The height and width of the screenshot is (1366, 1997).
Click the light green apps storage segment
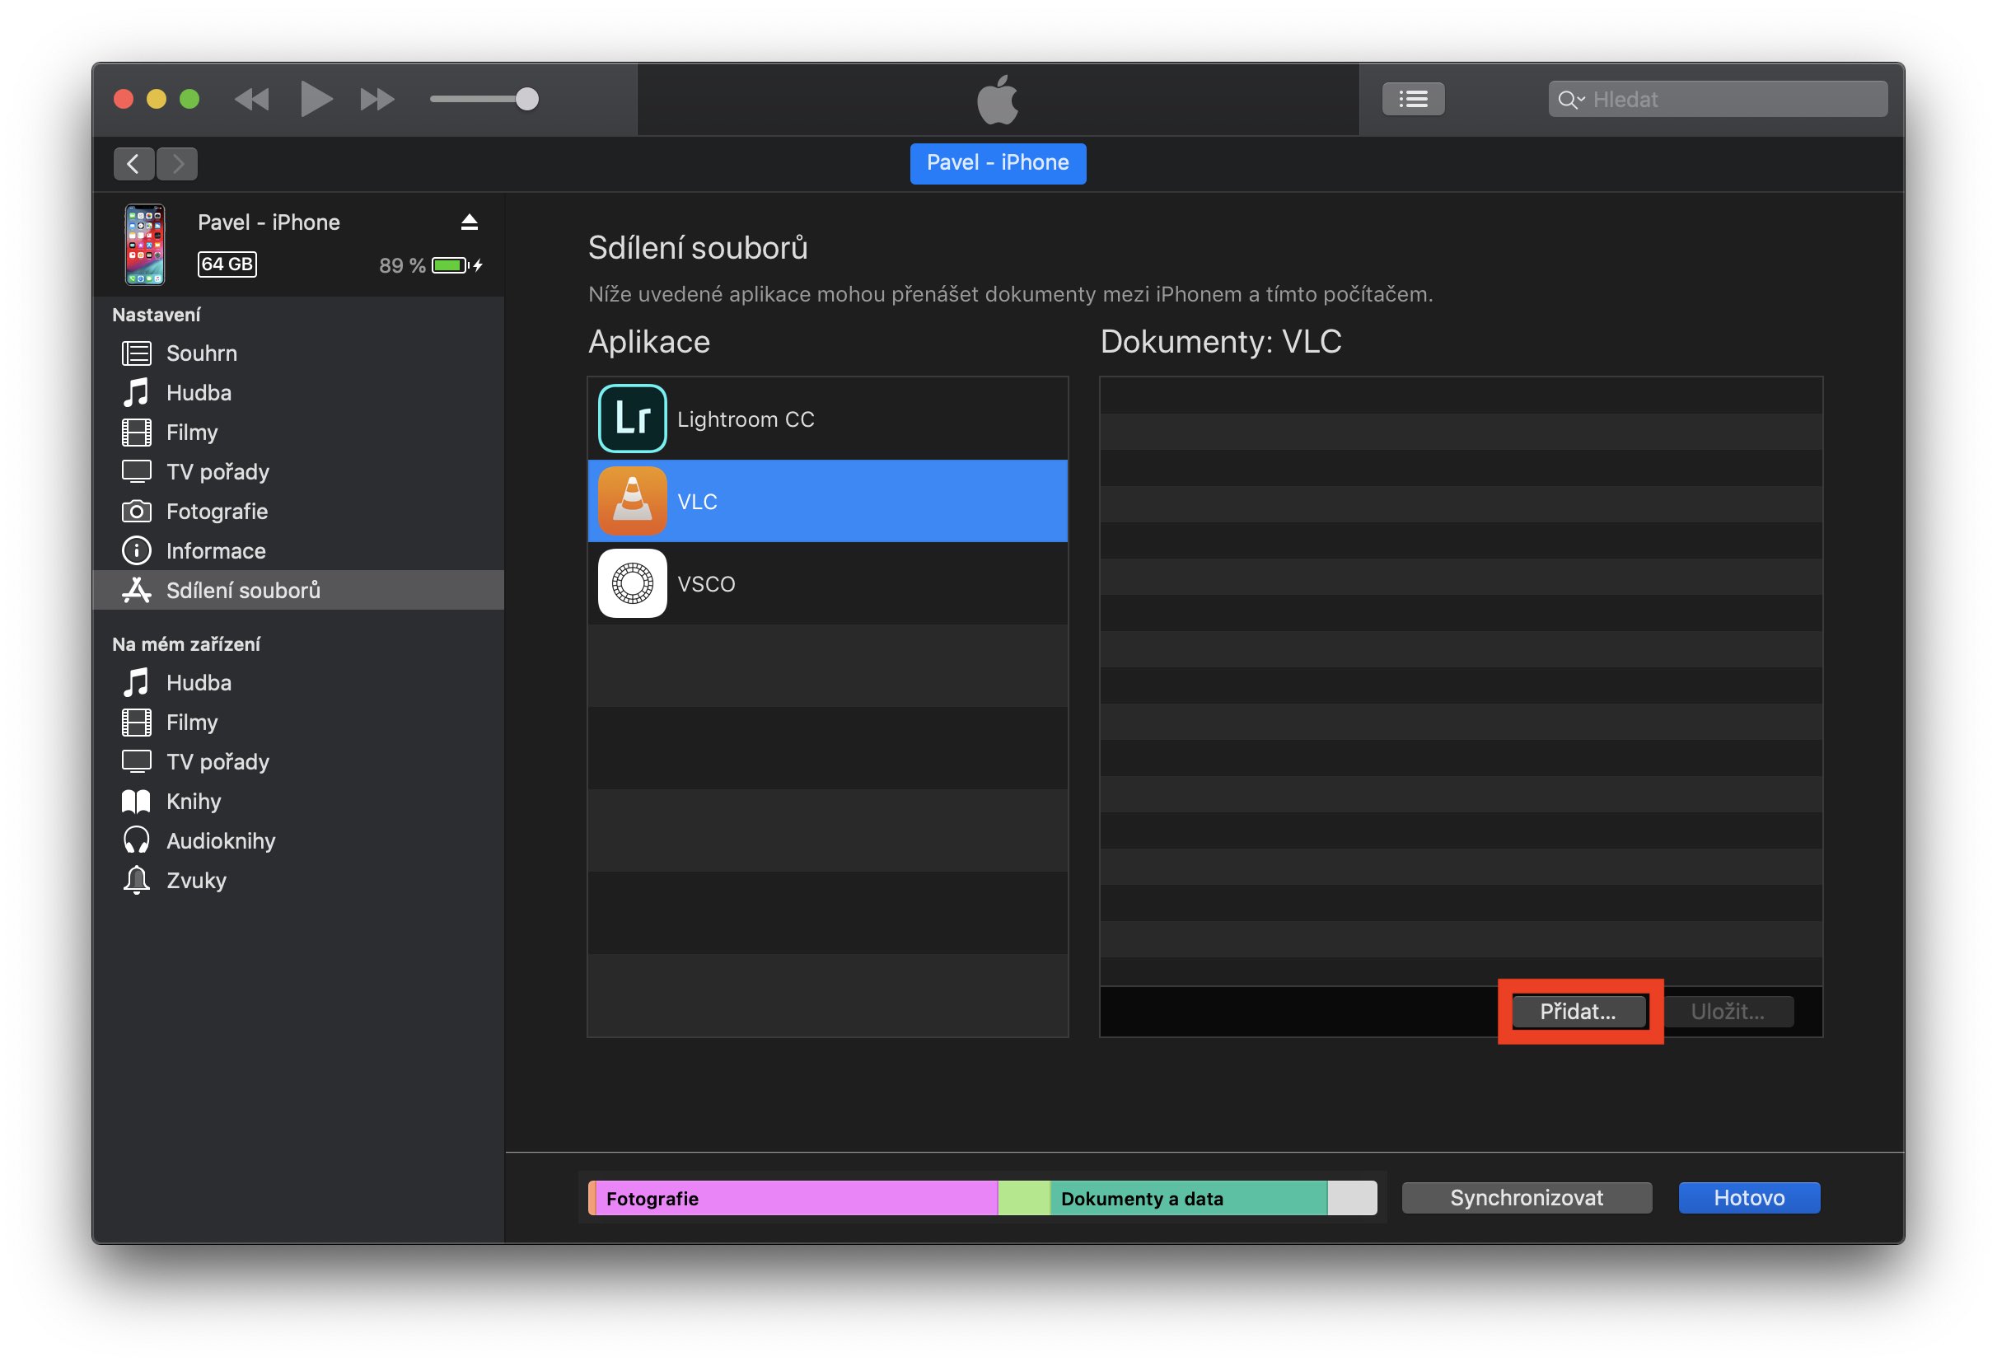point(1024,1199)
